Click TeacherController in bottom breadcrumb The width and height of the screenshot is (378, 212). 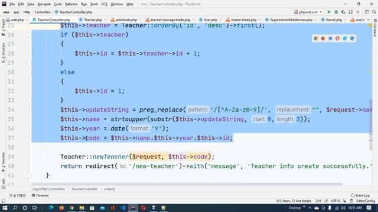coord(84,189)
